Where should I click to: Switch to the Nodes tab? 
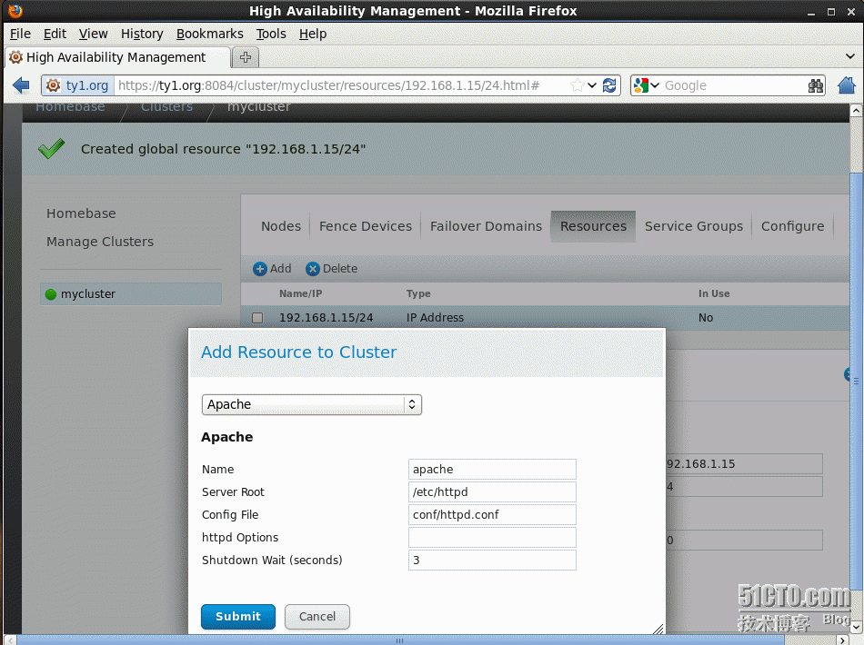(281, 226)
